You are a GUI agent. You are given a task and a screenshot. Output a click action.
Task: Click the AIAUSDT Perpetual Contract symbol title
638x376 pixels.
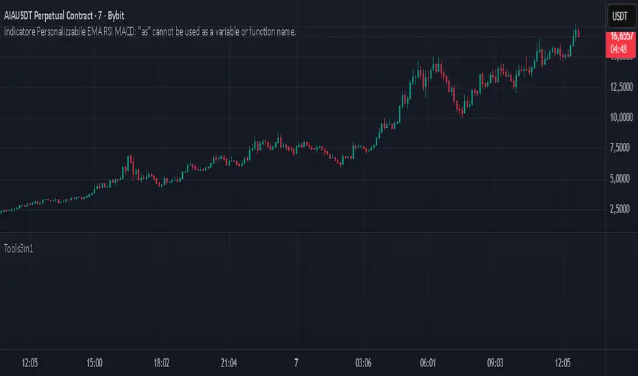(x=74, y=14)
